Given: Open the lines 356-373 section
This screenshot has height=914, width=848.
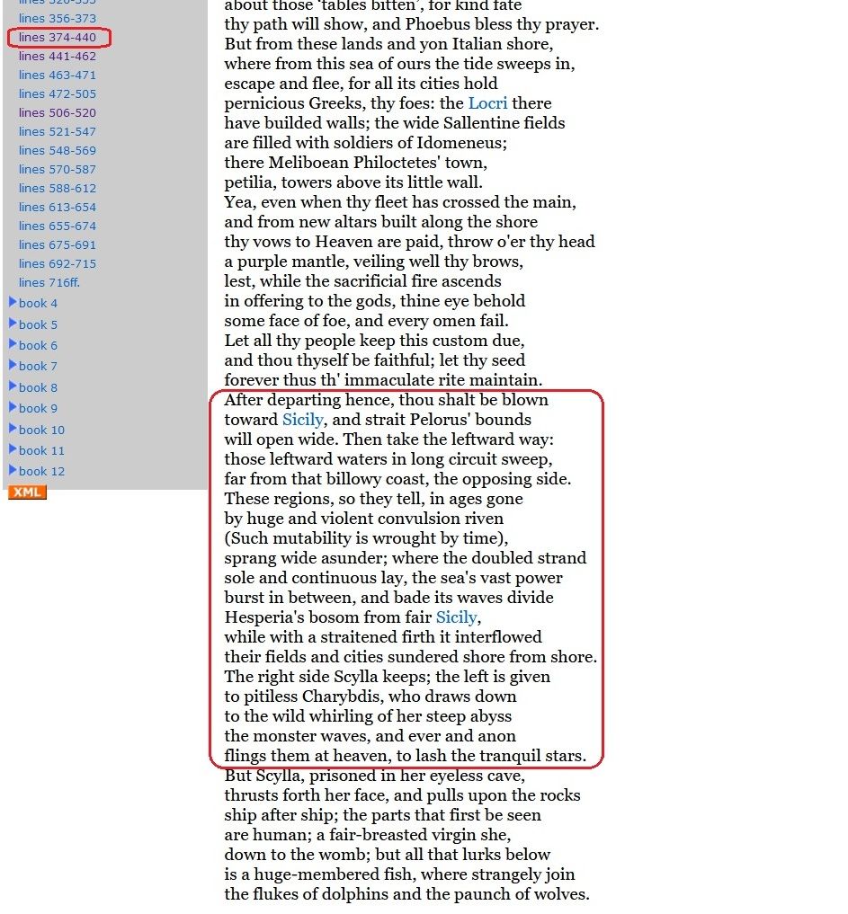Looking at the screenshot, I should 58,19.
